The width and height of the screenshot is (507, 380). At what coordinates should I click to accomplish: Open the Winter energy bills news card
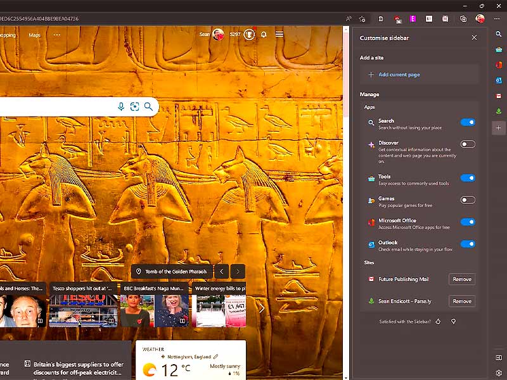coord(219,305)
